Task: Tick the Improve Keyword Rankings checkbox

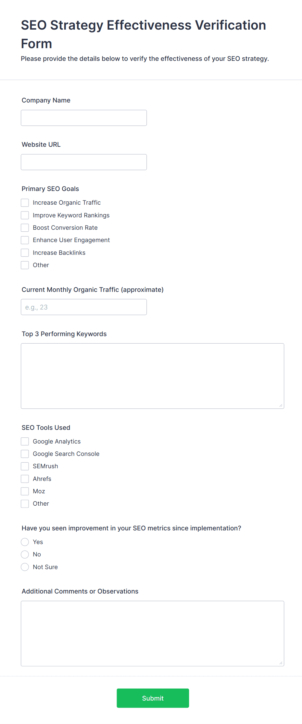Action: coord(25,215)
